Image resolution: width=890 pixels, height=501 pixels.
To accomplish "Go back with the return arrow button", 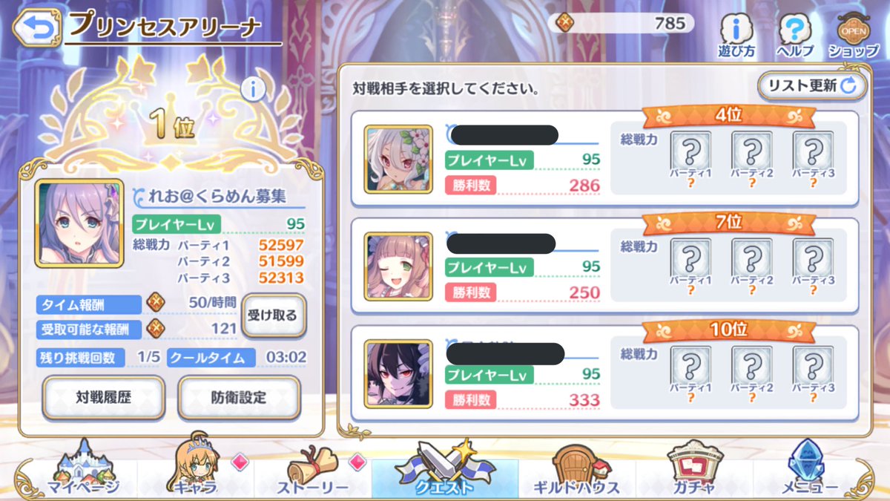I will tap(38, 27).
